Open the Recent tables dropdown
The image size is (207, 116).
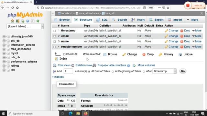coord(25,26)
